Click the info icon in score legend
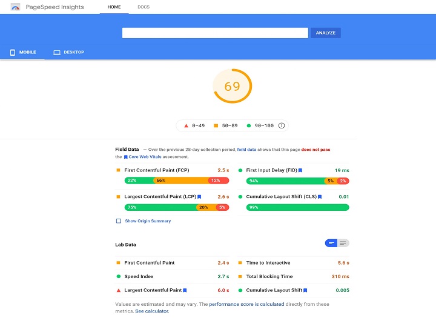The height and width of the screenshot is (318, 436). tap(282, 126)
